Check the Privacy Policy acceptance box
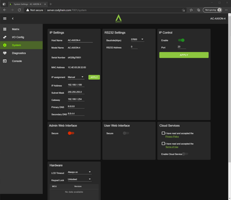The image size is (231, 200). (x=163, y=133)
